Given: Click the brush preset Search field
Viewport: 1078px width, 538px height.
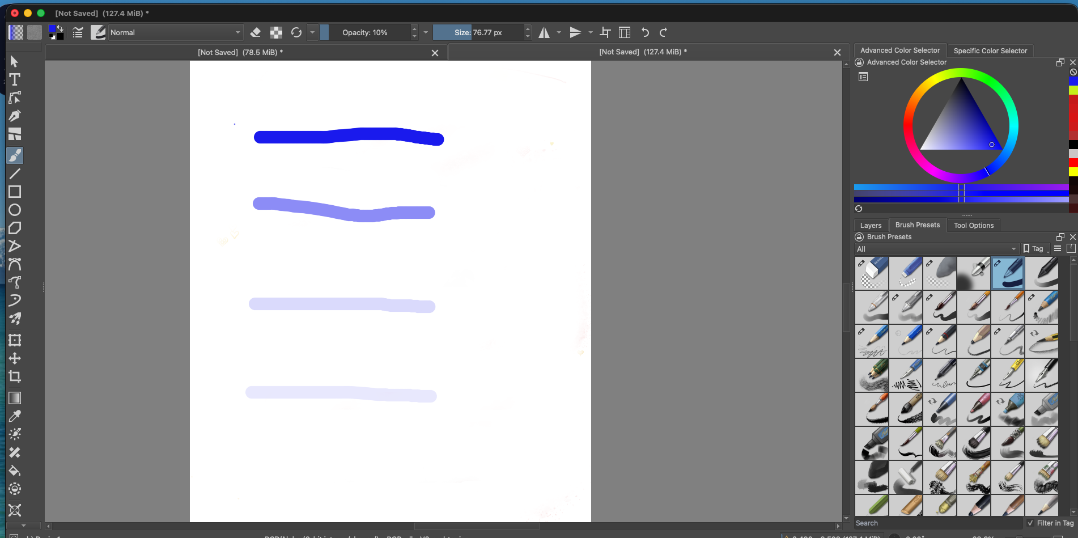Looking at the screenshot, I should point(938,523).
